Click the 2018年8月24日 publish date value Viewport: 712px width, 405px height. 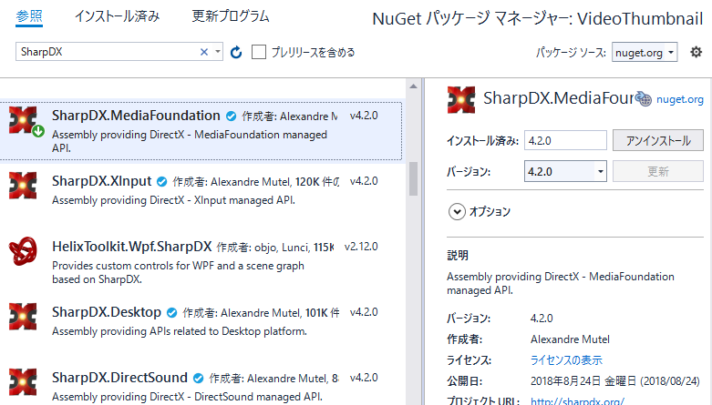tap(614, 381)
